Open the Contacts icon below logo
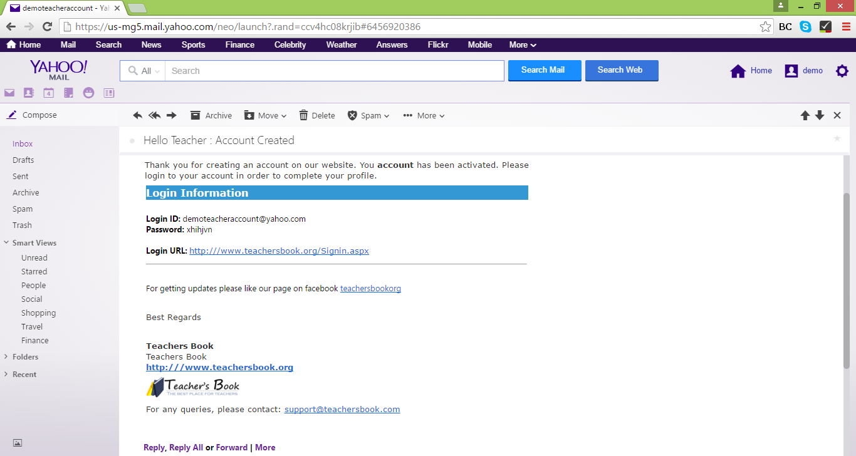Viewport: 856px width, 456px height. point(28,93)
